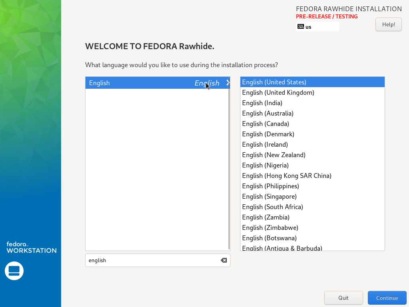409x307 pixels.
Task: Open the us keyboard layout indicator
Action: [318, 27]
